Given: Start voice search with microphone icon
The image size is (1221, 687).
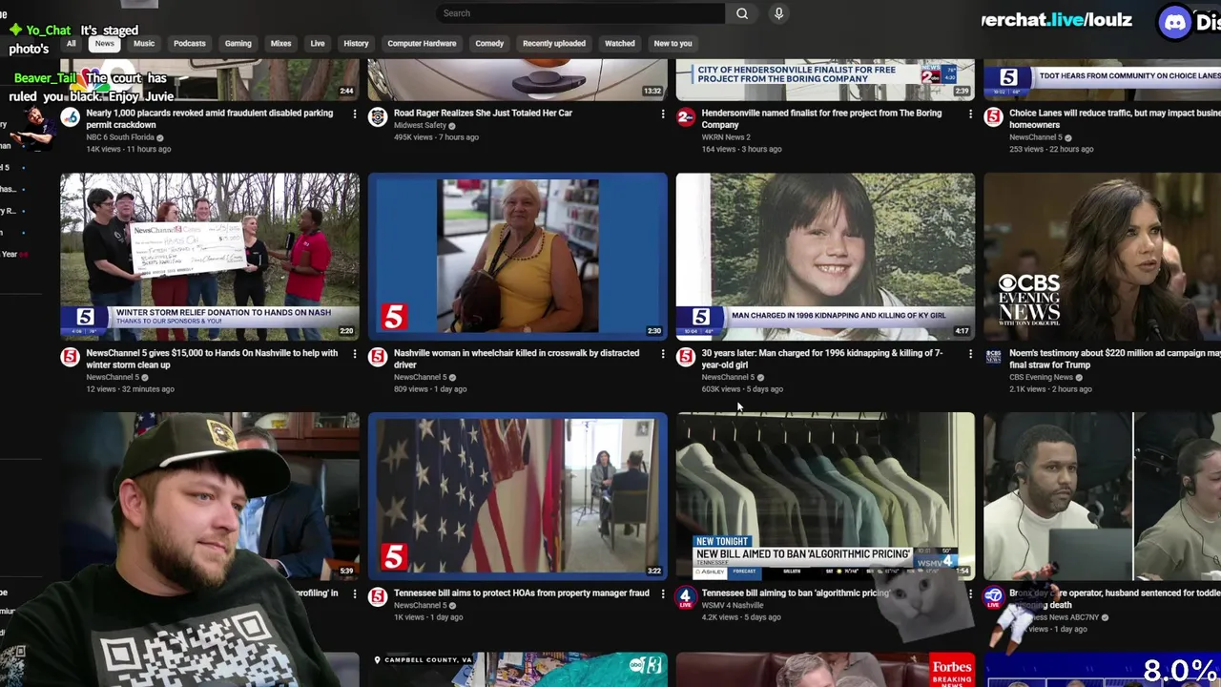Looking at the screenshot, I should [778, 13].
